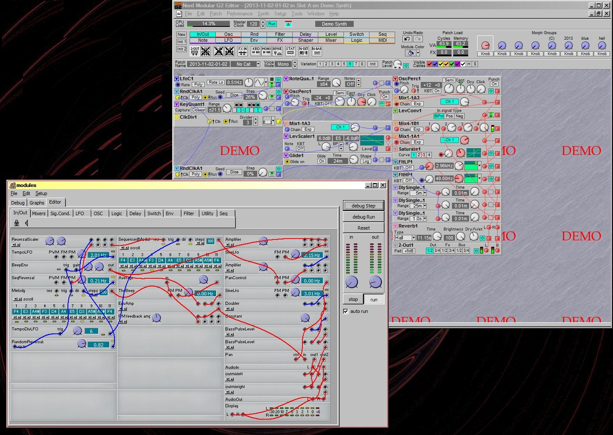Click the debug Run button

coord(364,217)
